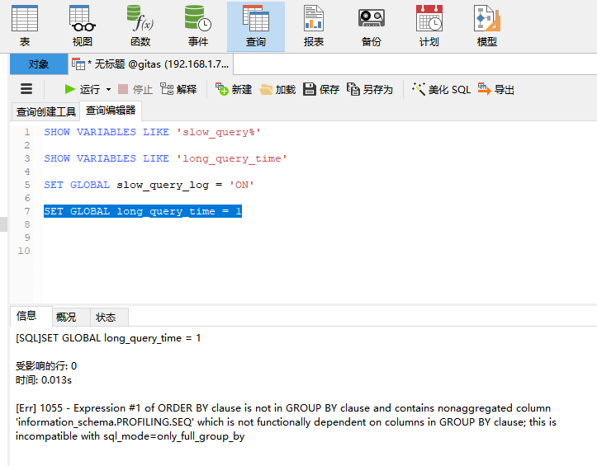Open the 报表 (Report) section
The height and width of the screenshot is (466, 597).
[314, 26]
